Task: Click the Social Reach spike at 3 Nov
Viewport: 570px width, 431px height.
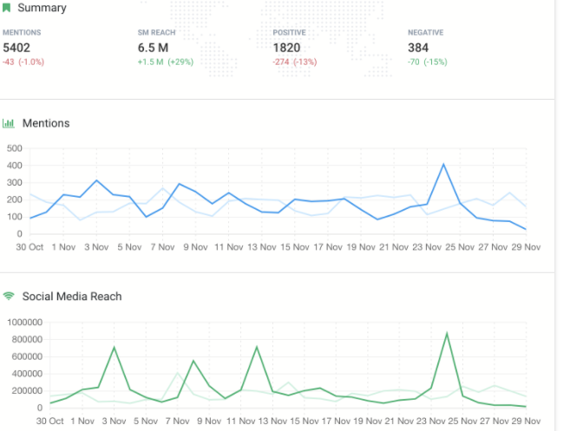Action: pyautogui.click(x=113, y=347)
